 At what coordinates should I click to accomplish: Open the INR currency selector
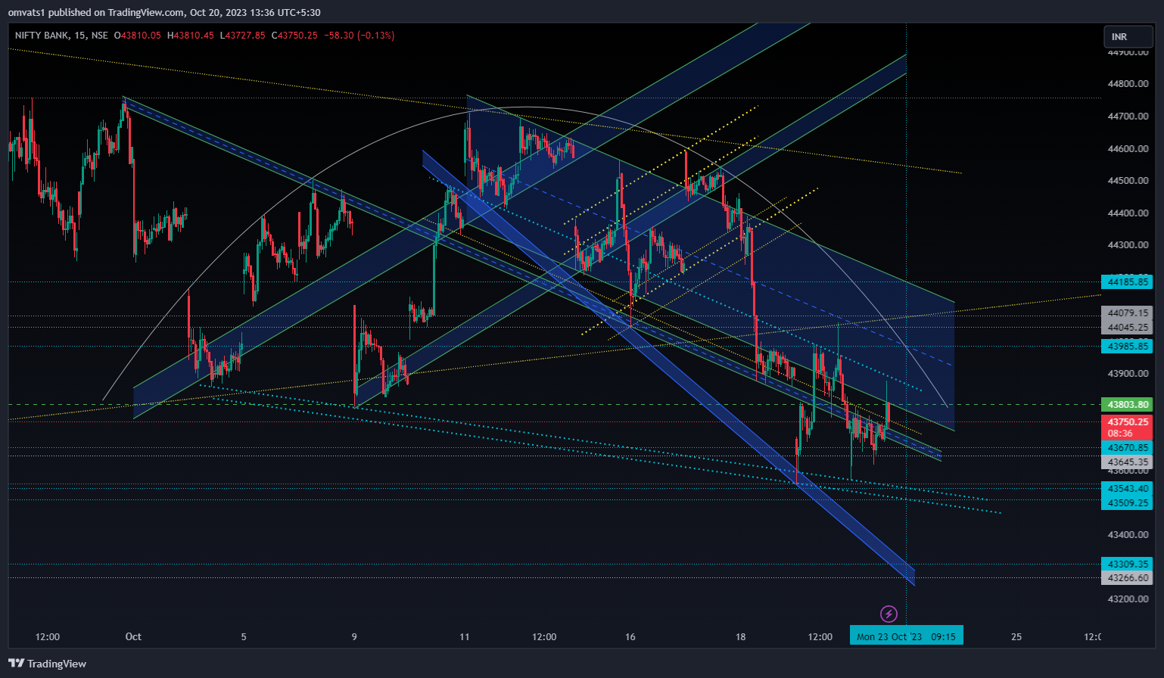pos(1128,36)
